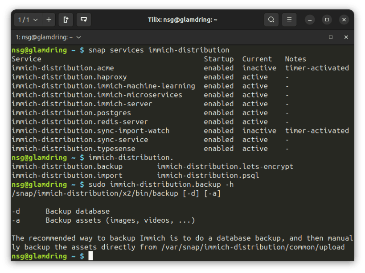The height and width of the screenshot is (273, 365).
Task: Click 'immich-distribution.backup' completion
Action: pos(67,167)
